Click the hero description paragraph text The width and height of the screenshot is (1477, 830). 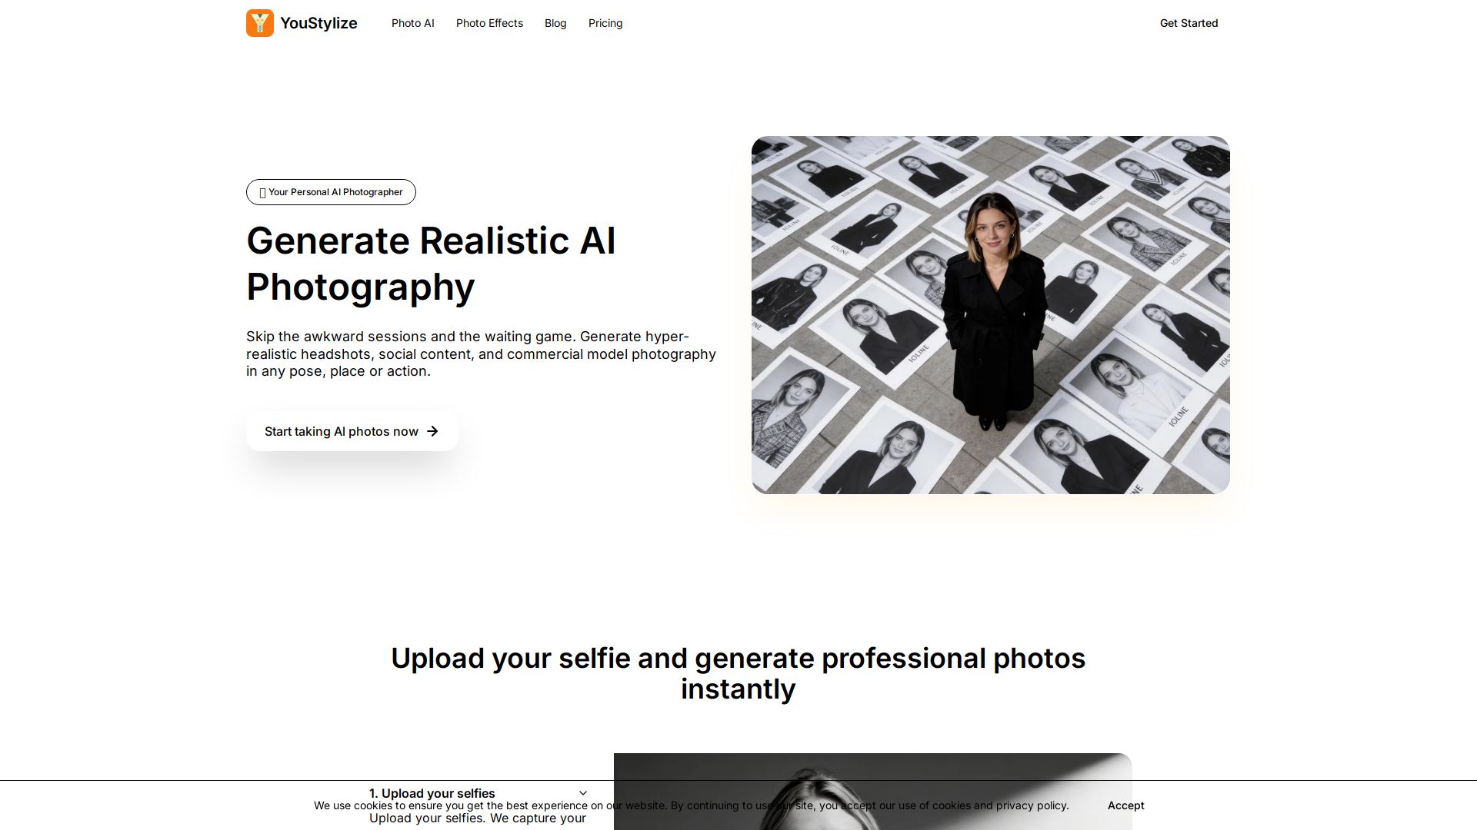click(482, 354)
